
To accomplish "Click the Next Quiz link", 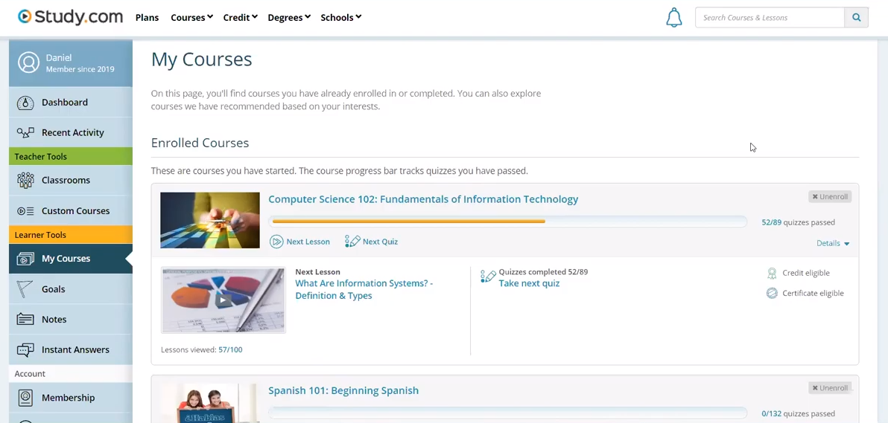I will click(x=380, y=242).
